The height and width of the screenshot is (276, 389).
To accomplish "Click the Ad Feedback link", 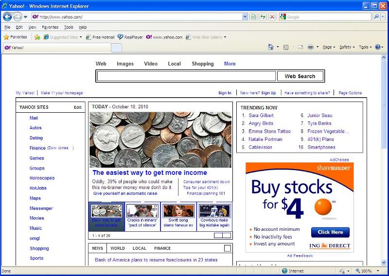I will click(300, 256).
